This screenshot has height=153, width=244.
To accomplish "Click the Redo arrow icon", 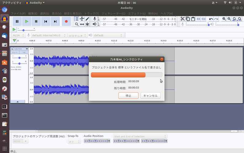I will [x=216, y=19].
